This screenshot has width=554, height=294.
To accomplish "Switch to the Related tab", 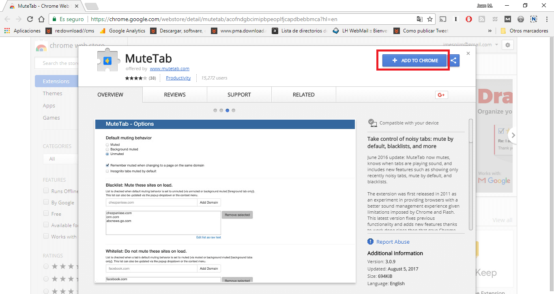I will pos(304,94).
